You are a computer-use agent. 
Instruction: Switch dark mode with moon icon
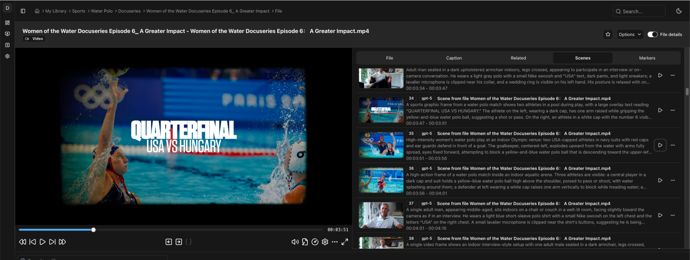(x=679, y=11)
